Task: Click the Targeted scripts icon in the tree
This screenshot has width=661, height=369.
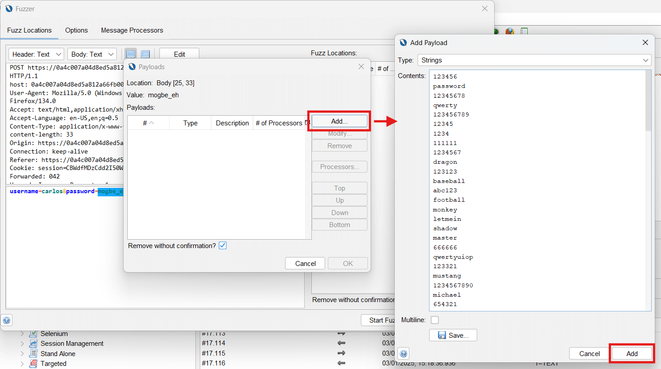Action: 33,363
